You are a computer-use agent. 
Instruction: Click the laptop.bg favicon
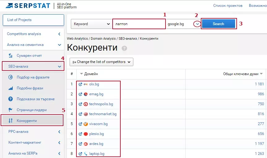coord(86,154)
